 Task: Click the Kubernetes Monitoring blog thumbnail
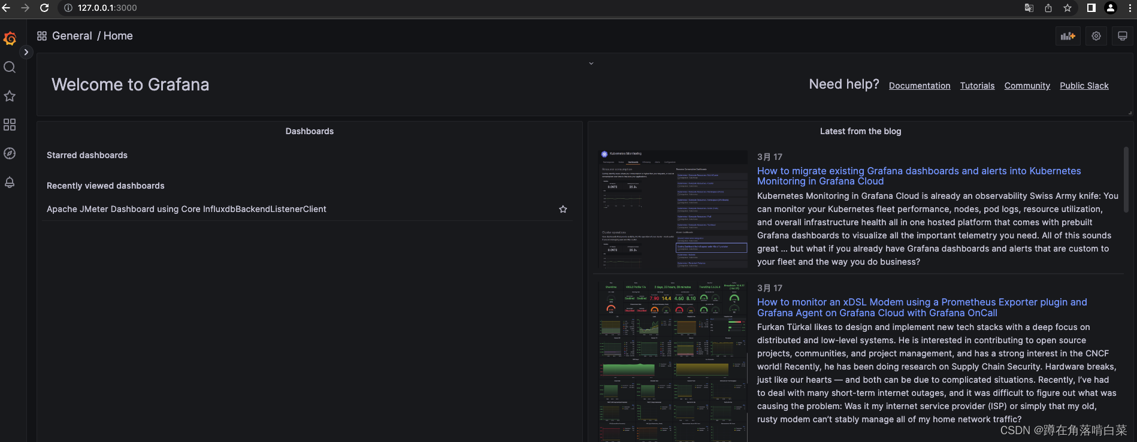[673, 209]
